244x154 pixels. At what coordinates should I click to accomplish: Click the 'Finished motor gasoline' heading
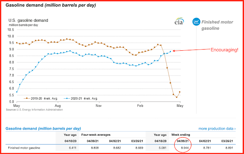coord(217,25)
